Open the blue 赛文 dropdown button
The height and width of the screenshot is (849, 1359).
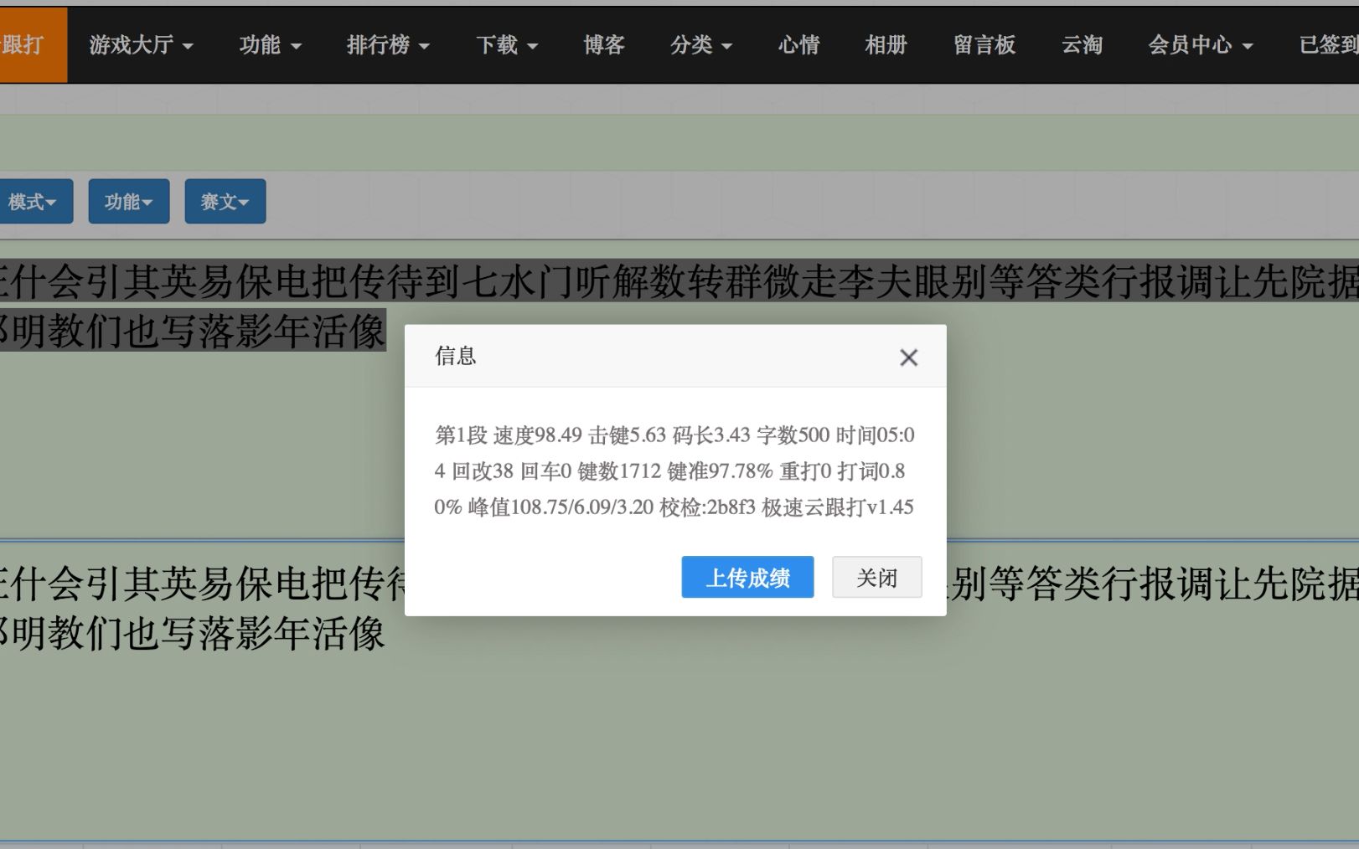225,202
